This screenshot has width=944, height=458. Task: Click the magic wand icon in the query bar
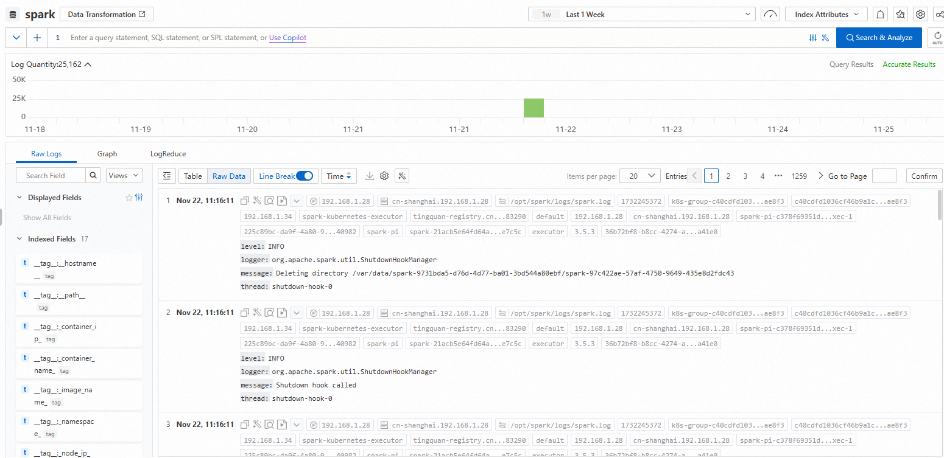coord(825,38)
